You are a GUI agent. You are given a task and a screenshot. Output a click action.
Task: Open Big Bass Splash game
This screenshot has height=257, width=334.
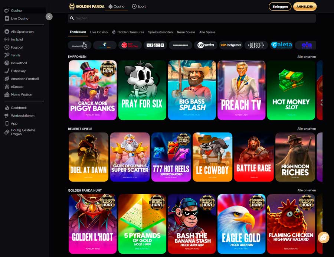coord(192,90)
